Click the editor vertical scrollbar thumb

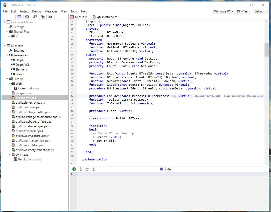tap(267, 49)
